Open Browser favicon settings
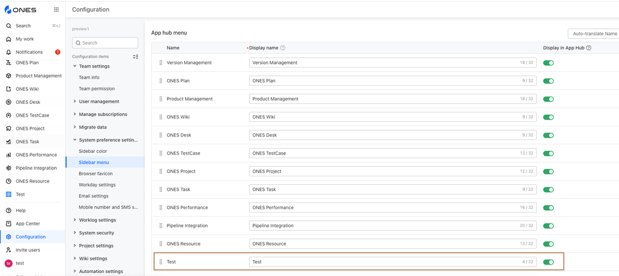 pos(96,173)
